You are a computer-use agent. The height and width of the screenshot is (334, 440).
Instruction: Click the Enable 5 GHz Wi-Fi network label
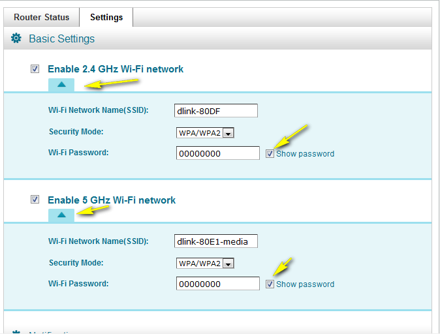coord(112,200)
